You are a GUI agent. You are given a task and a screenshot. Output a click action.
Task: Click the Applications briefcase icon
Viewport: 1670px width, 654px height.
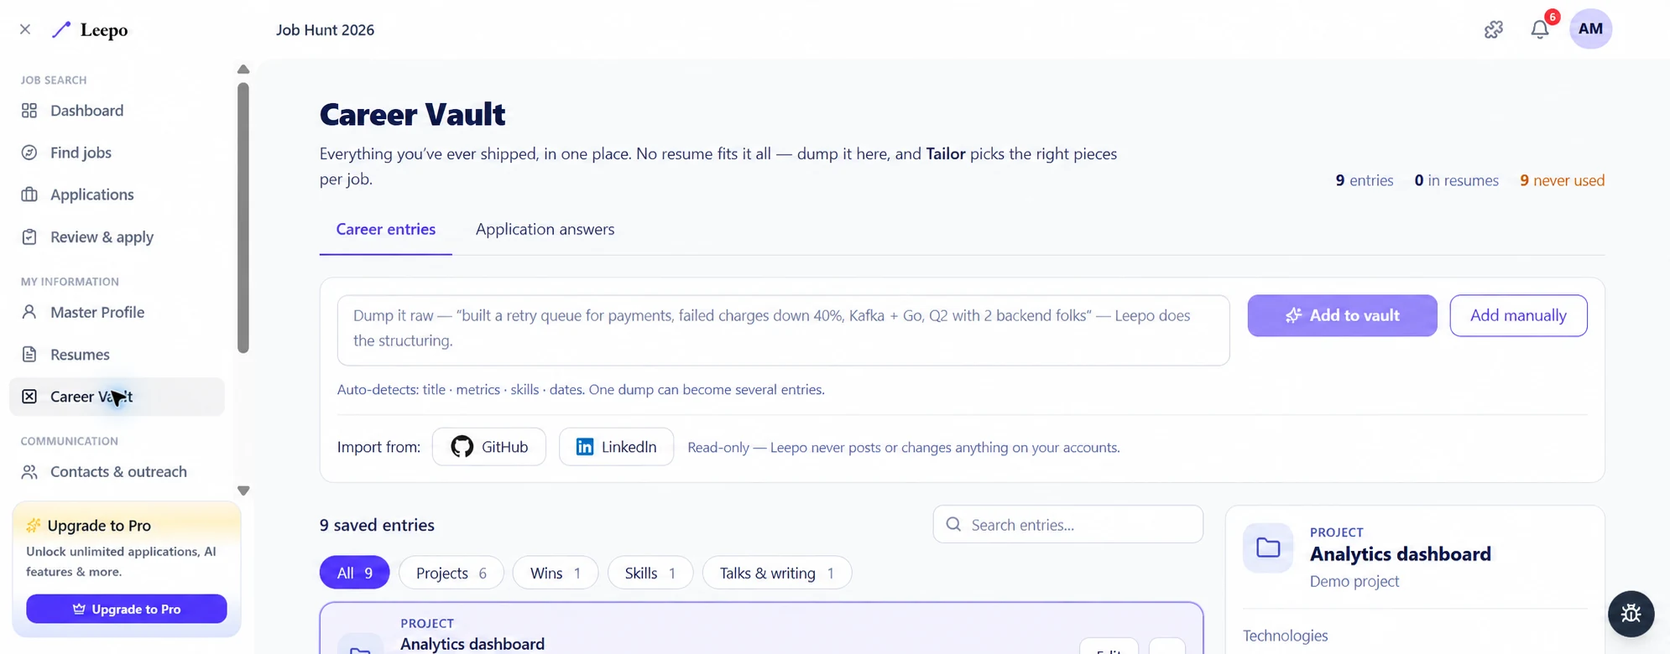click(29, 195)
